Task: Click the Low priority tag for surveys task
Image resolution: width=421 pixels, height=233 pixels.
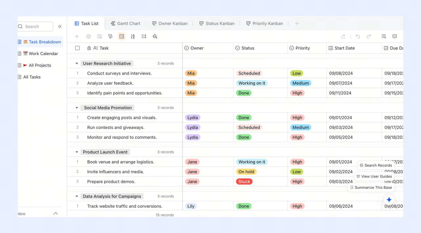Action: [297, 73]
